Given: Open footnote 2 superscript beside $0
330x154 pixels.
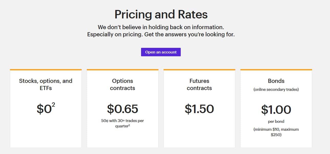Looking at the screenshot, I should tap(53, 104).
